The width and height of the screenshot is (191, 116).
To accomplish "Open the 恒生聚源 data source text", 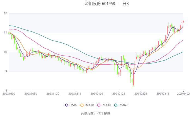I will click(104, 114).
